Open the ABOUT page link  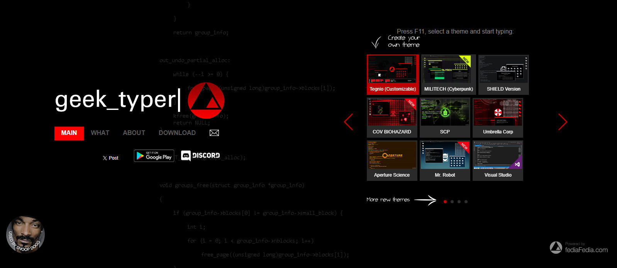point(134,133)
